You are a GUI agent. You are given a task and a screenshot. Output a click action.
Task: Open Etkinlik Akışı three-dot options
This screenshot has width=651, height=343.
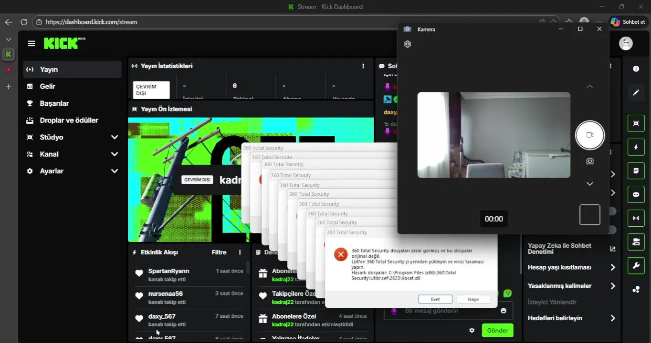point(240,252)
